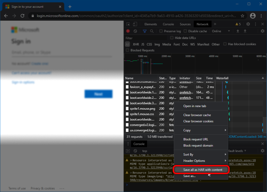Stop recording network log red button
267x192 pixels.
pyautogui.click(x=128, y=31)
